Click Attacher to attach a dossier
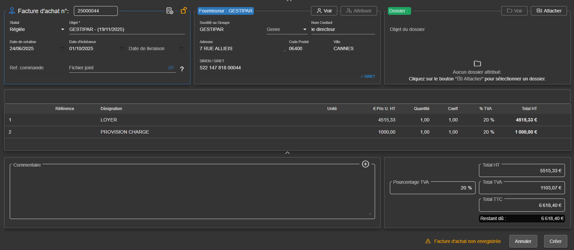Screen dimensions: 574x250 (549, 11)
